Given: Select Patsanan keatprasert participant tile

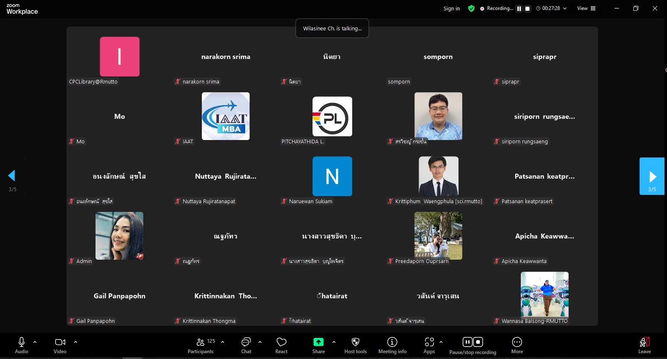Looking at the screenshot, I should click(544, 176).
